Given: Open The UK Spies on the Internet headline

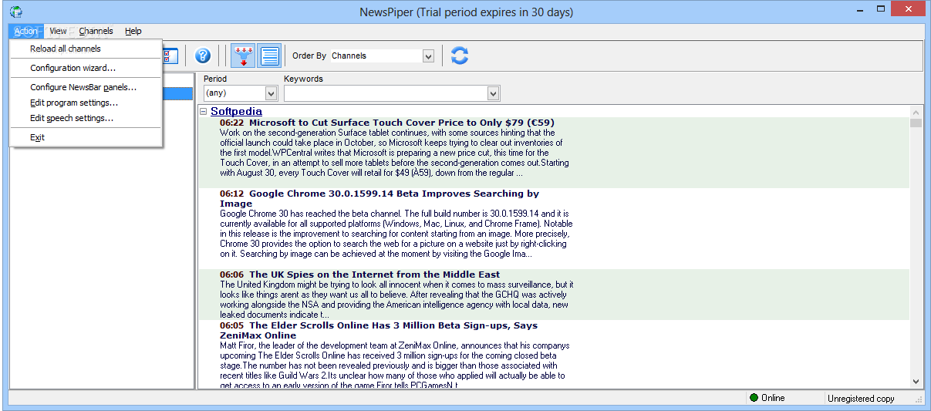Looking at the screenshot, I should coord(374,275).
